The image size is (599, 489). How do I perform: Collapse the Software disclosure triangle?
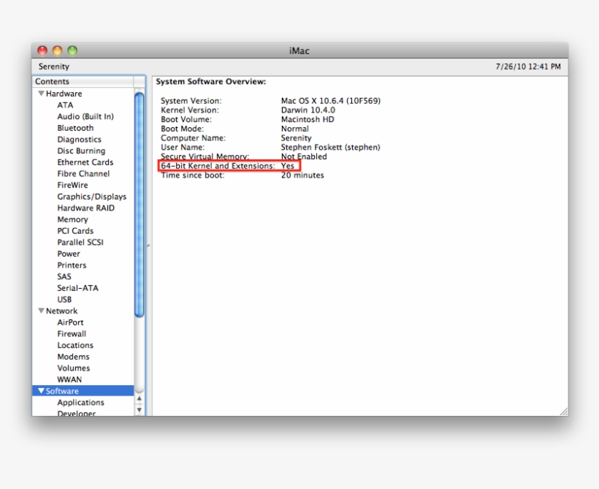click(x=41, y=391)
